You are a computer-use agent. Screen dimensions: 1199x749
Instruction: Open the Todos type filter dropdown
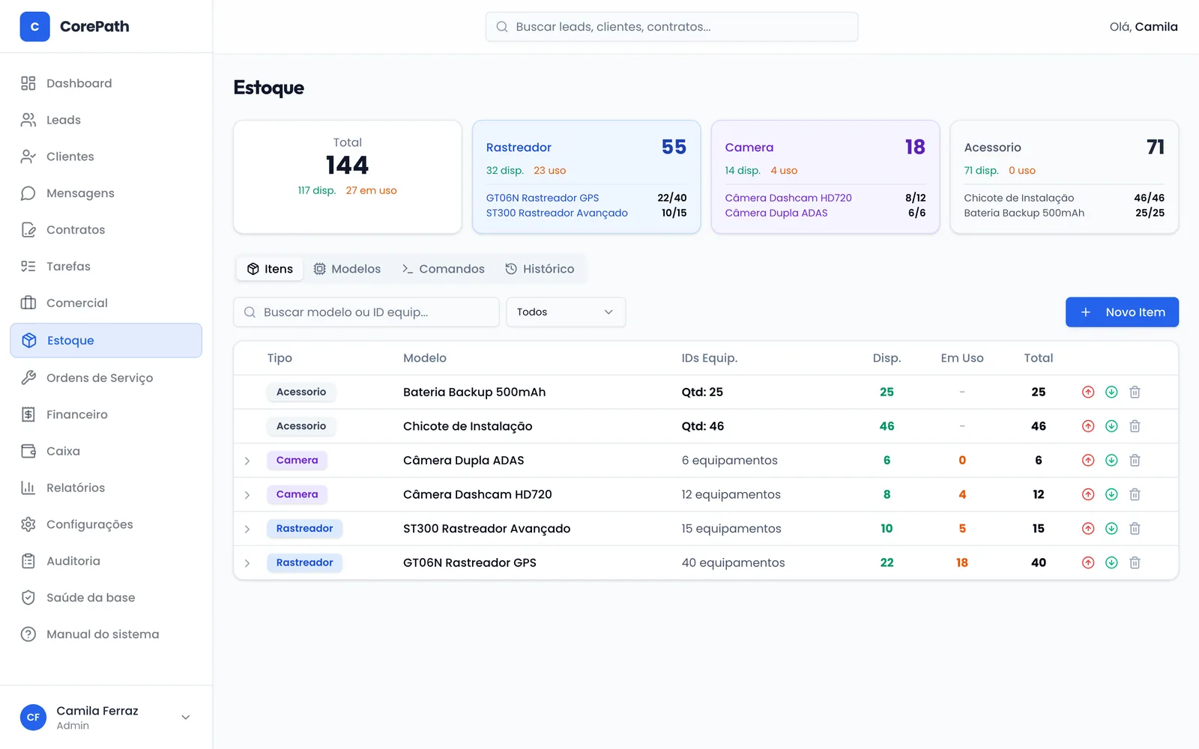(566, 312)
